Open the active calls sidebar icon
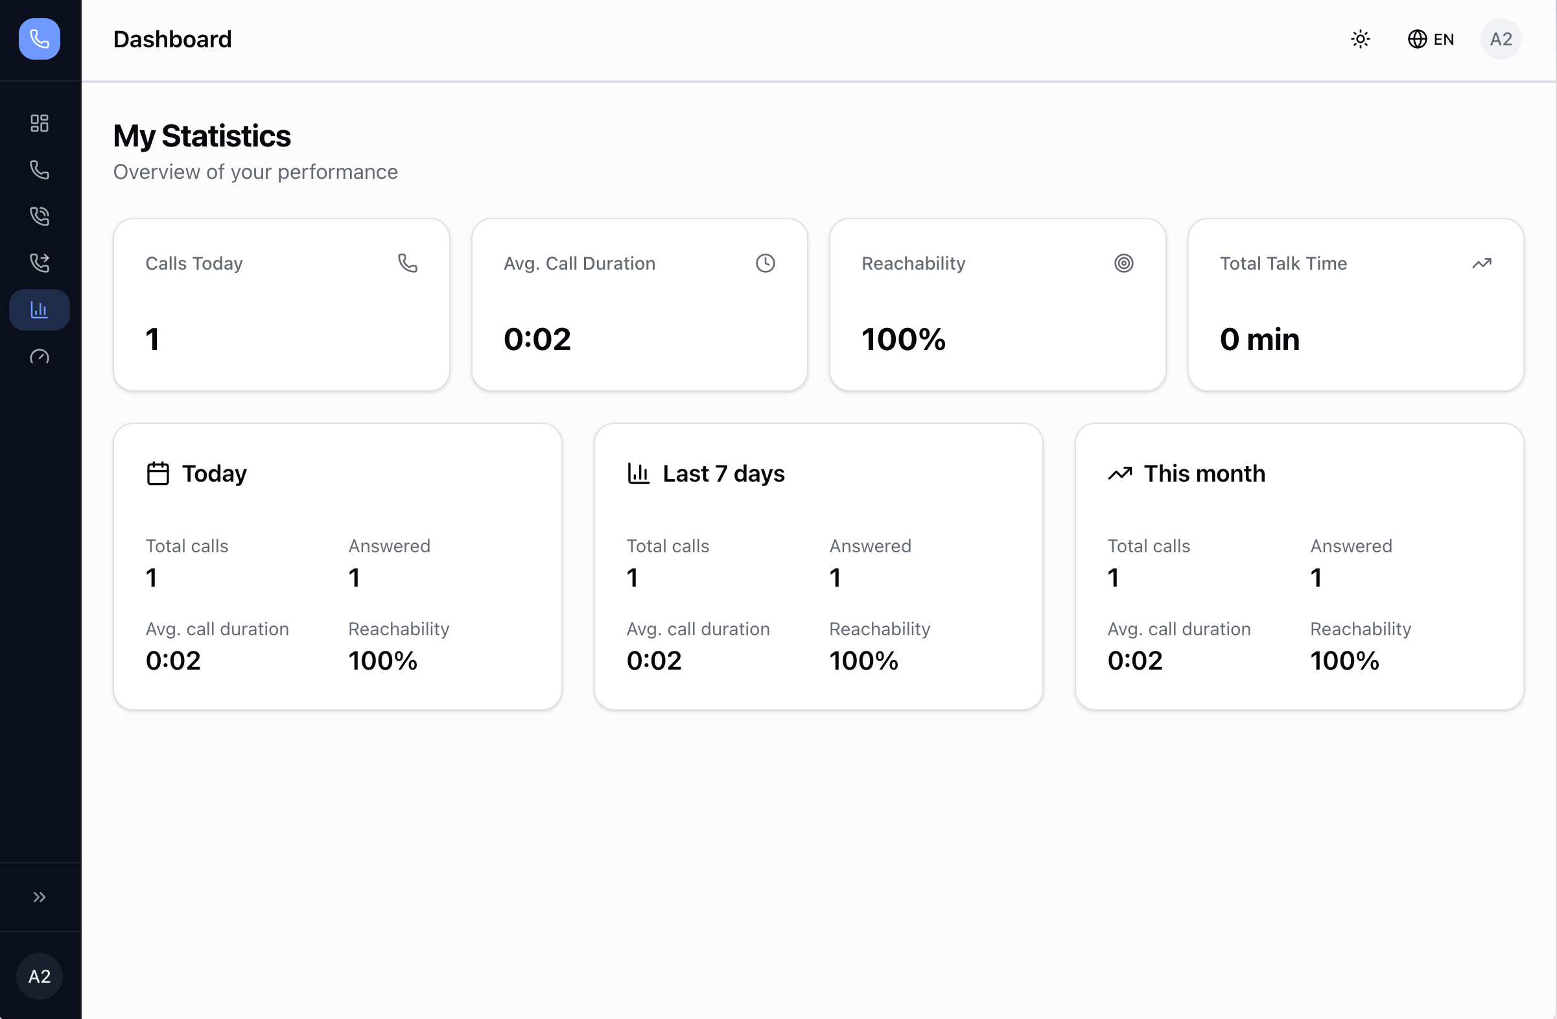Image resolution: width=1557 pixels, height=1019 pixels. pos(40,217)
